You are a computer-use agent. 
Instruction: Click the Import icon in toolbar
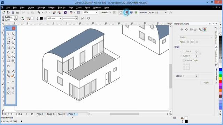[x=54, y=12]
